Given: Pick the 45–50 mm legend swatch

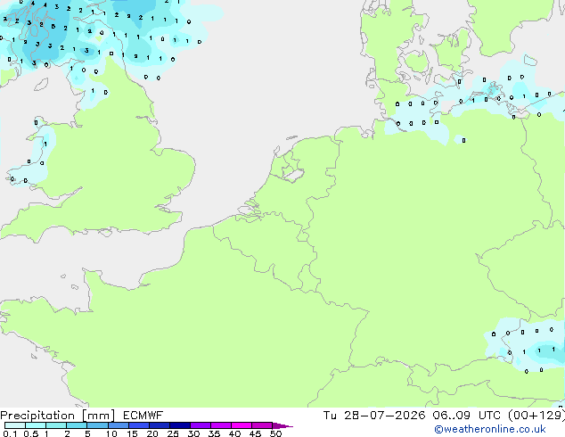Looking at the screenshot, I should [262, 425].
